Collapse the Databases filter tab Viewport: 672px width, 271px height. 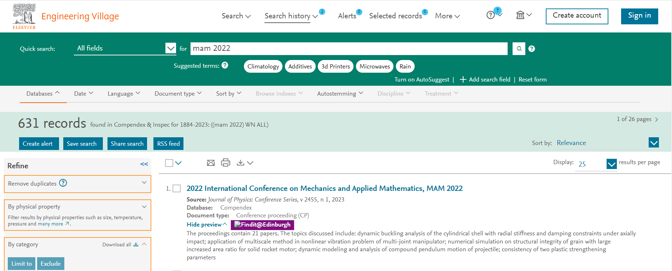[x=43, y=94]
